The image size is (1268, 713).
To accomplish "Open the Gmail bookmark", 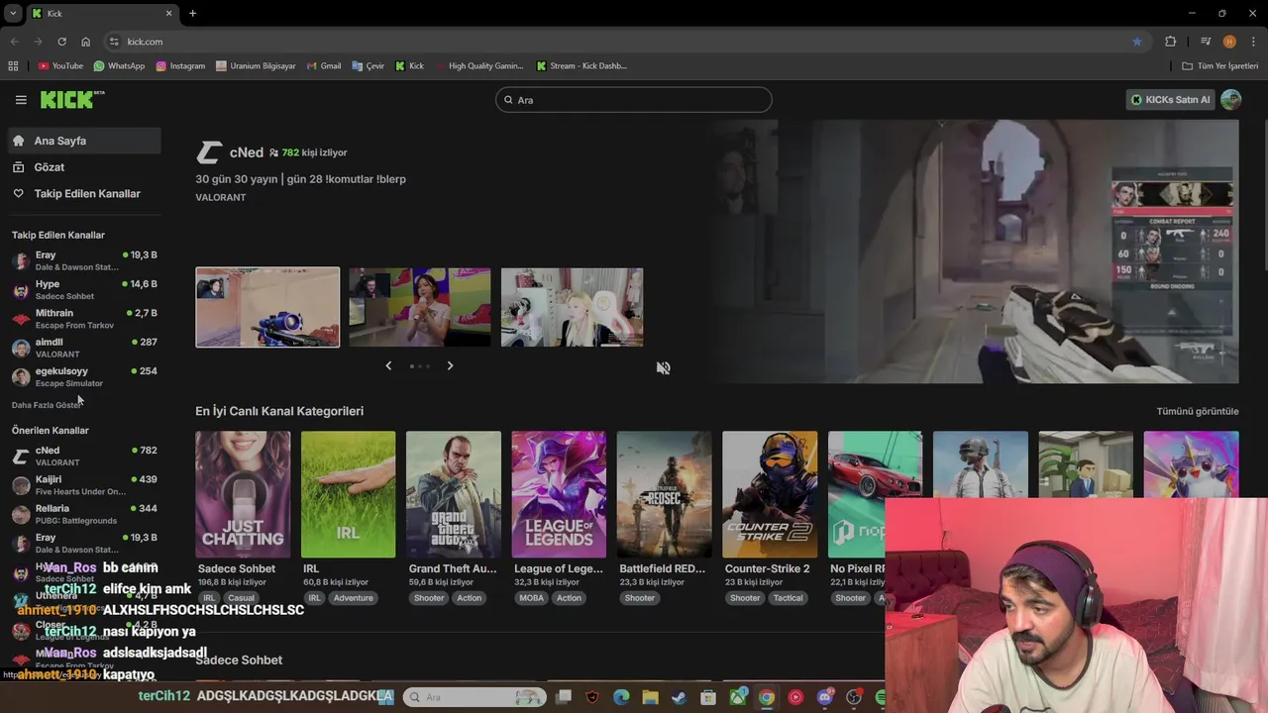I will [x=324, y=66].
